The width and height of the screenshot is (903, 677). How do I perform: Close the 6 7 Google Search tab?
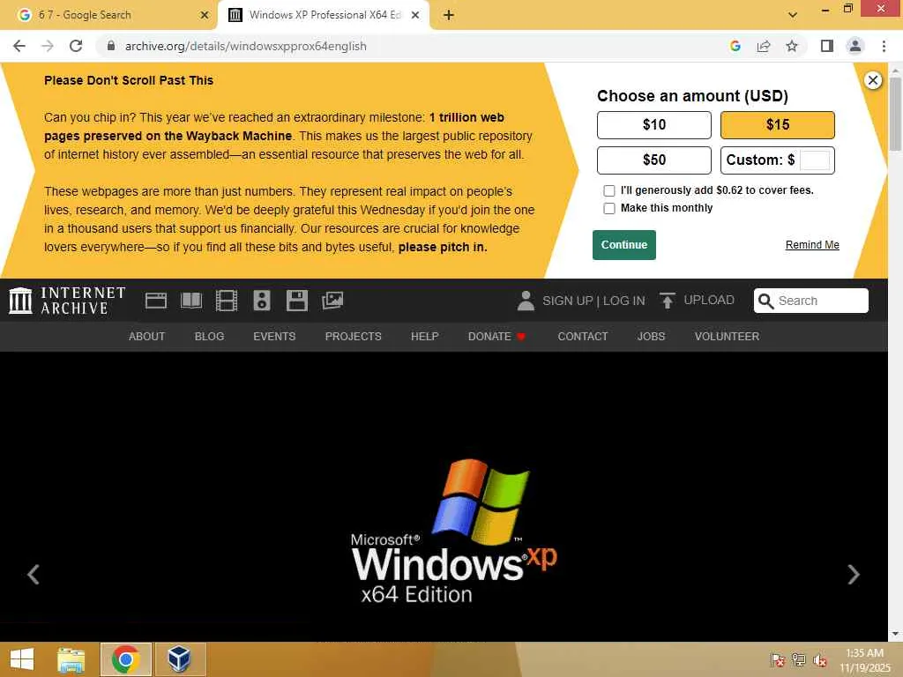[x=205, y=15]
